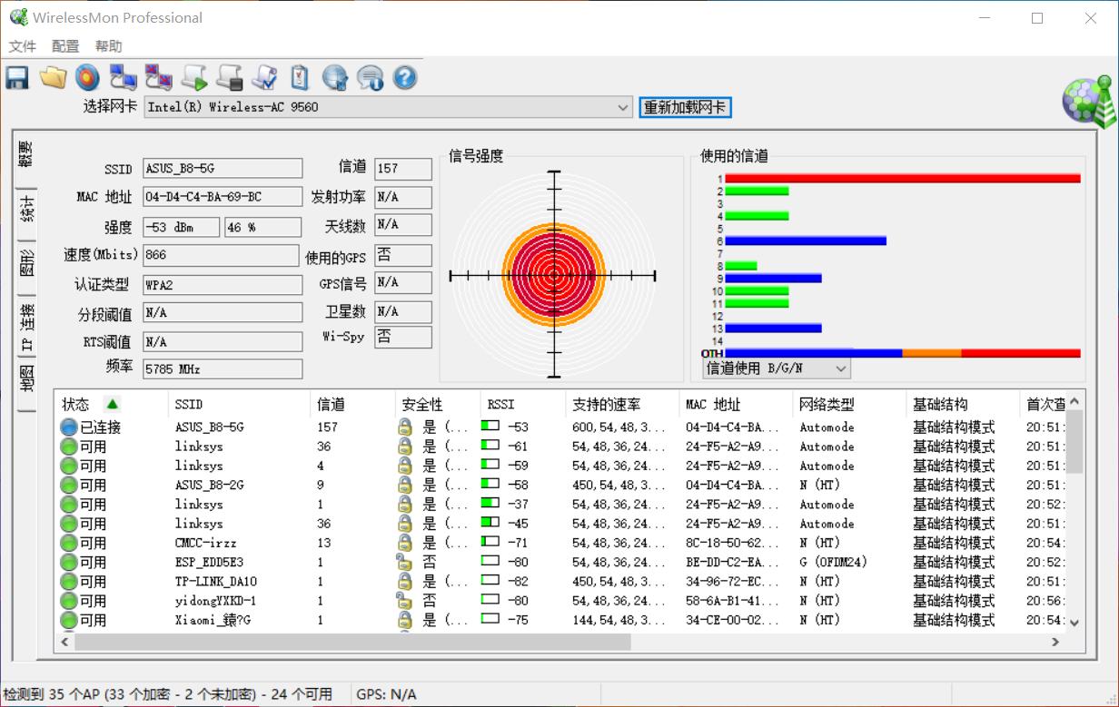Open logging options via the checkmark scroll icon
Viewport: 1119px width, 707px height.
[264, 77]
